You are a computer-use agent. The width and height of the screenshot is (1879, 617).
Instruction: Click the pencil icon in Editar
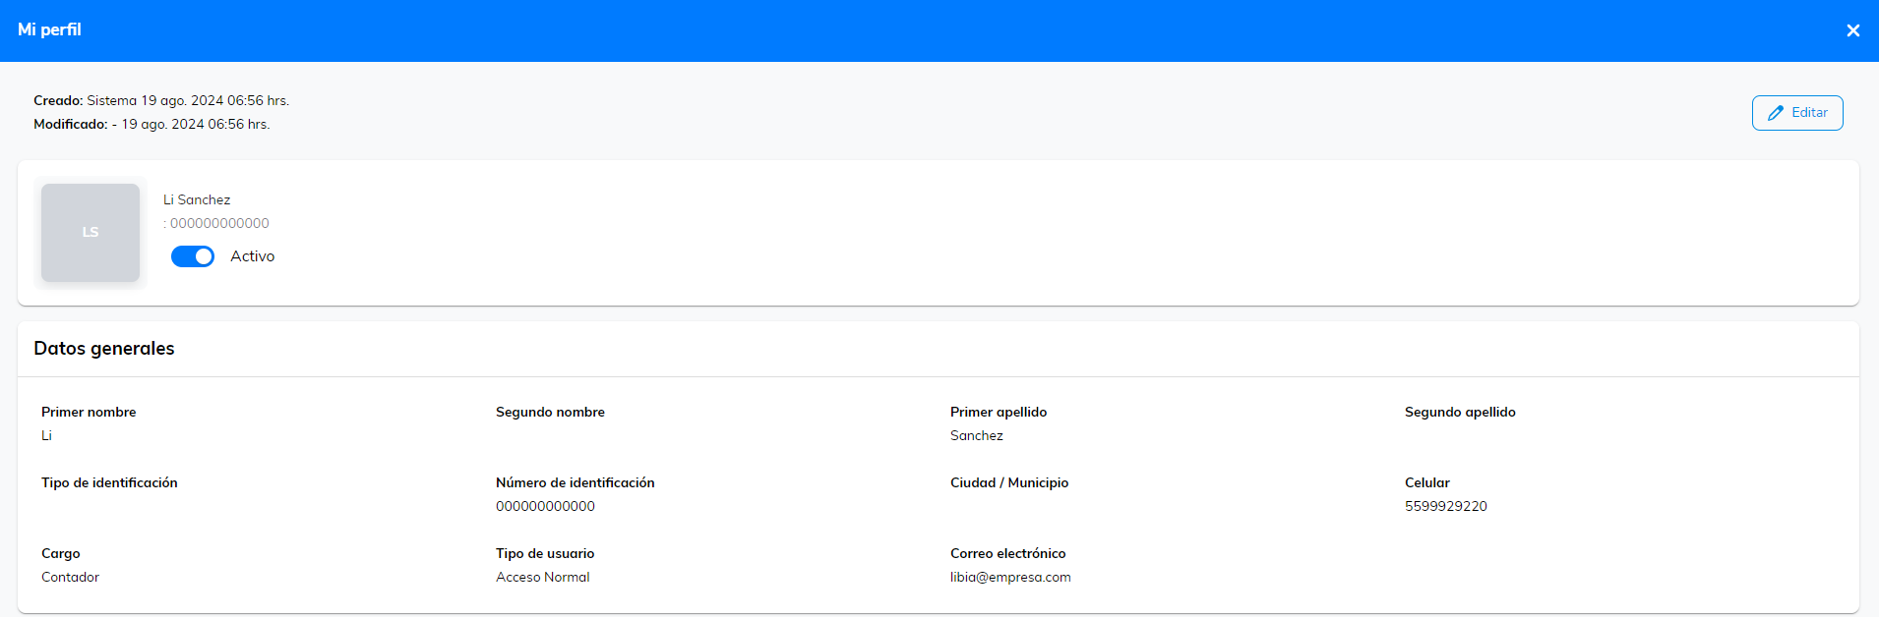(x=1775, y=113)
